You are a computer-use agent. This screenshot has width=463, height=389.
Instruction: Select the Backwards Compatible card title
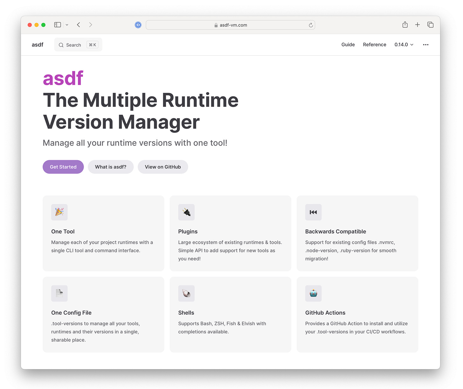coord(335,232)
